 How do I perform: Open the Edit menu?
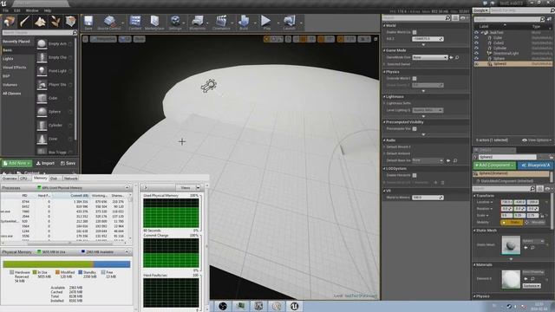17,10
